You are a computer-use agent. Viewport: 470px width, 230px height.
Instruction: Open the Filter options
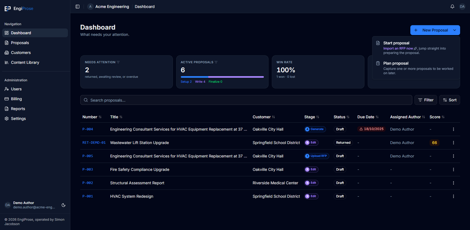point(426,100)
